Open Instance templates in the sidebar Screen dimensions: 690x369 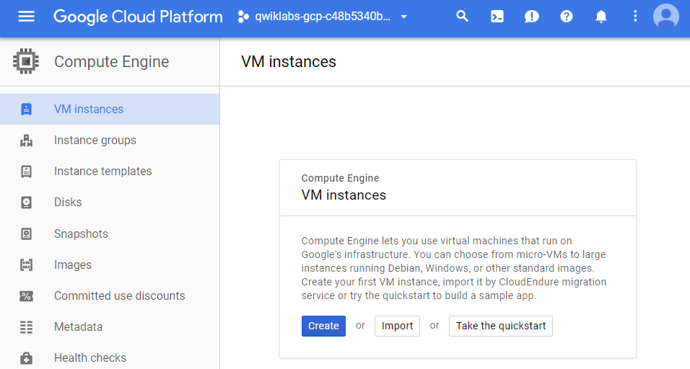(110, 172)
